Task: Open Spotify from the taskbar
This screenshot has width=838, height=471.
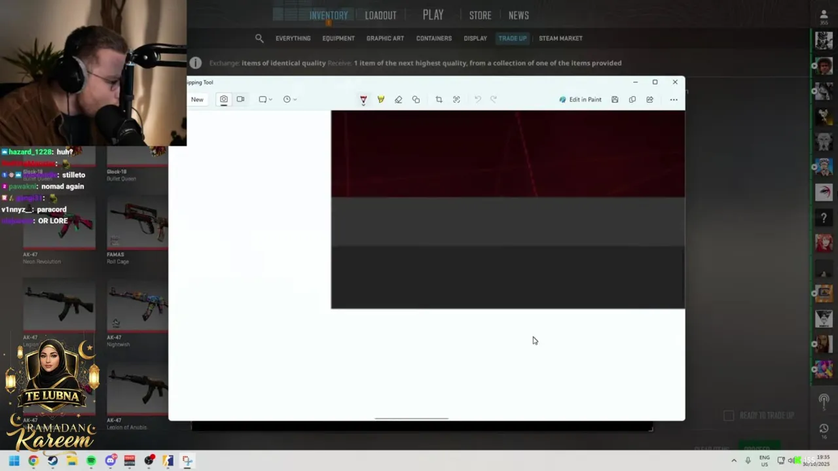Action: coord(91,461)
